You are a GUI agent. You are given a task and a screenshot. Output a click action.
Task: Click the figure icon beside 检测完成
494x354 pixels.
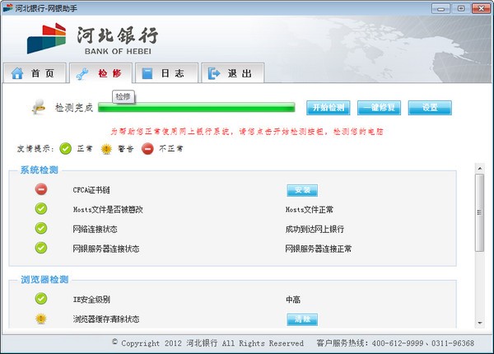tap(39, 107)
